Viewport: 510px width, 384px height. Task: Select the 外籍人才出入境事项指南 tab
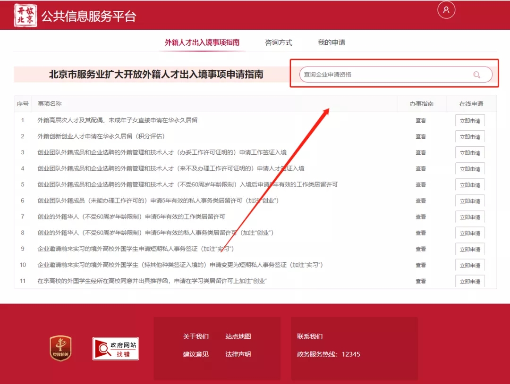(x=203, y=42)
